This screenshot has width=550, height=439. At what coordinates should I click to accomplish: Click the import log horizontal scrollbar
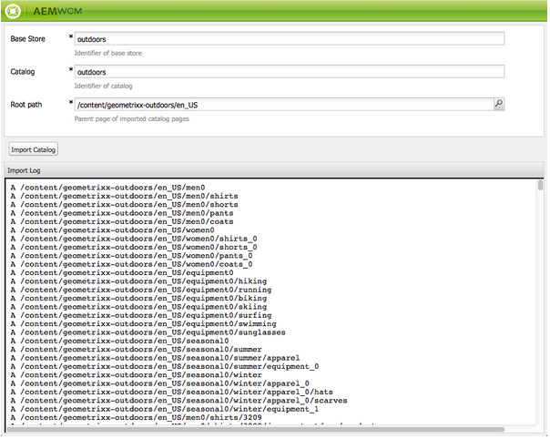pyautogui.click(x=255, y=430)
